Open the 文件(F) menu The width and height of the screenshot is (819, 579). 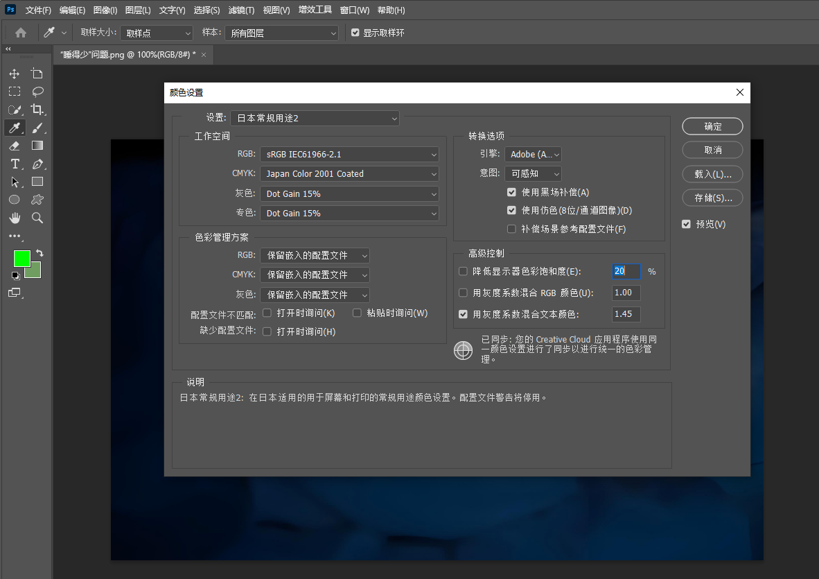pyautogui.click(x=38, y=10)
